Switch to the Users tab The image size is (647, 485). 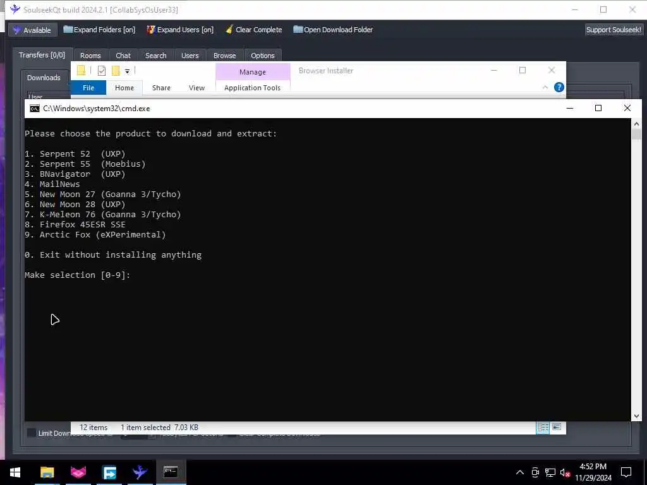(190, 56)
